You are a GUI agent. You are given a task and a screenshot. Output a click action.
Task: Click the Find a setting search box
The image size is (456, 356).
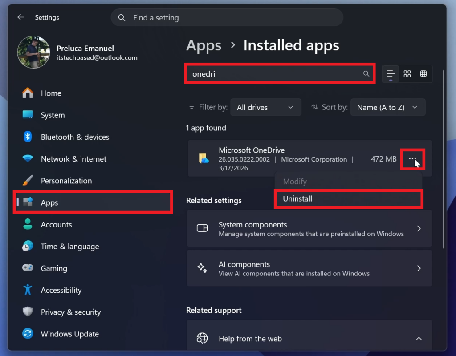(227, 18)
